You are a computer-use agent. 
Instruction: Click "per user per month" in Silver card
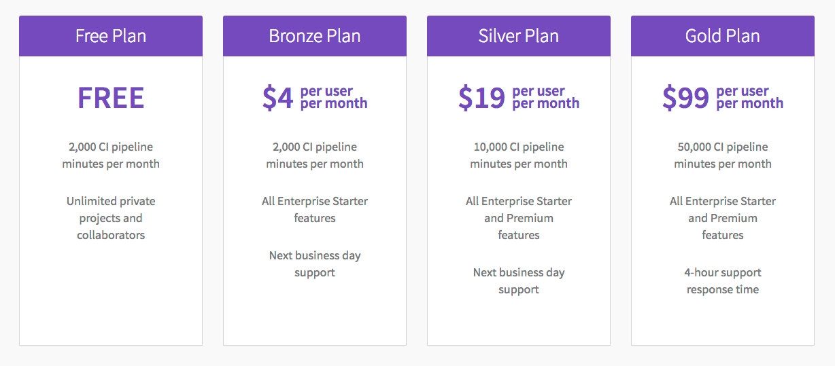[546, 97]
